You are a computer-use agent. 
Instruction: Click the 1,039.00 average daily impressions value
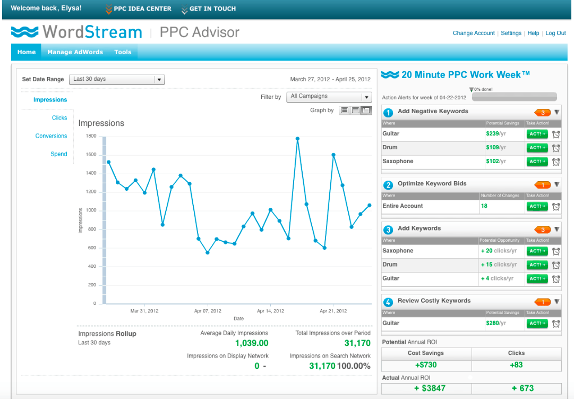pos(252,343)
